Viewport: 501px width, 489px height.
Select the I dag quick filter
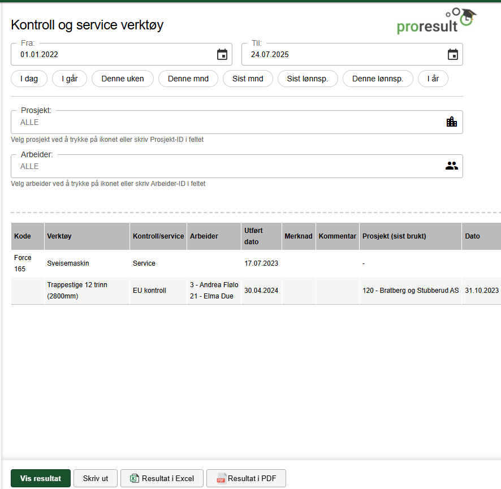tap(29, 79)
